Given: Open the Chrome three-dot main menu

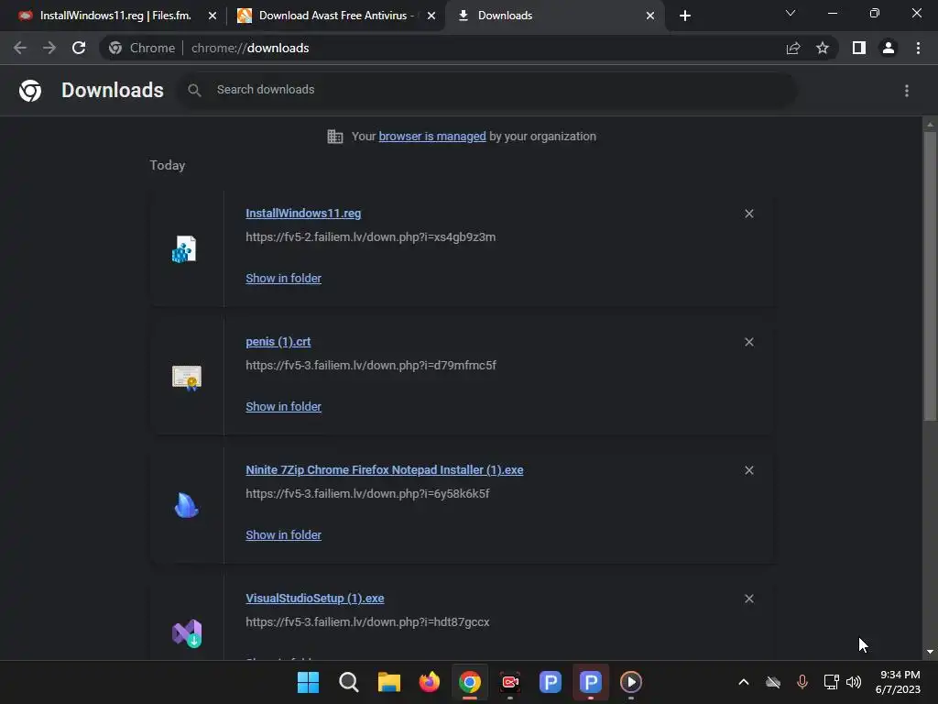Looking at the screenshot, I should coord(918,48).
